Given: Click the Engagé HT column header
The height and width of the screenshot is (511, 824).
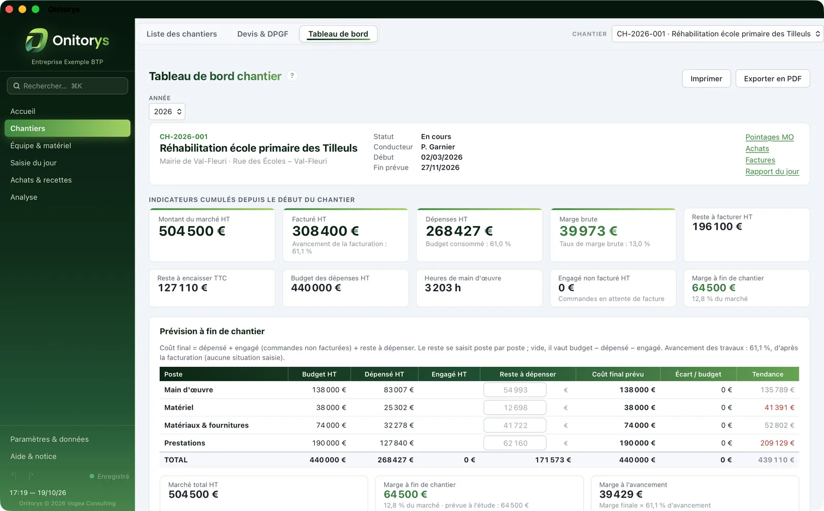Looking at the screenshot, I should [x=449, y=374].
